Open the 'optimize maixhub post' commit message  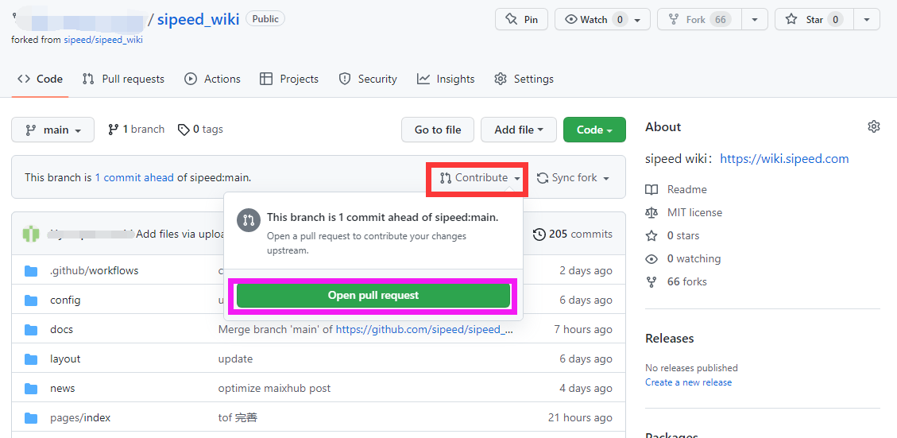[x=275, y=388]
